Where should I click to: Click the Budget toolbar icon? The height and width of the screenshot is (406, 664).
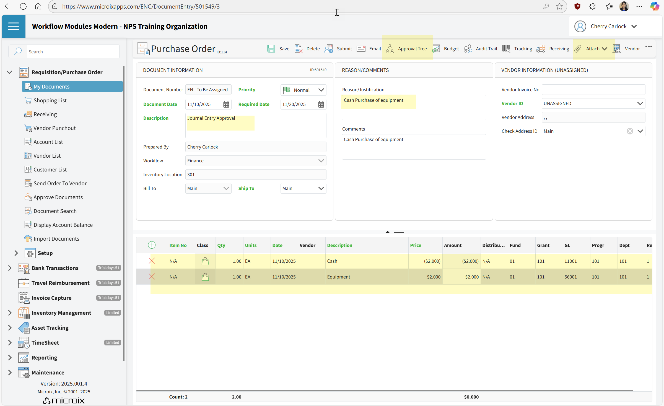436,49
